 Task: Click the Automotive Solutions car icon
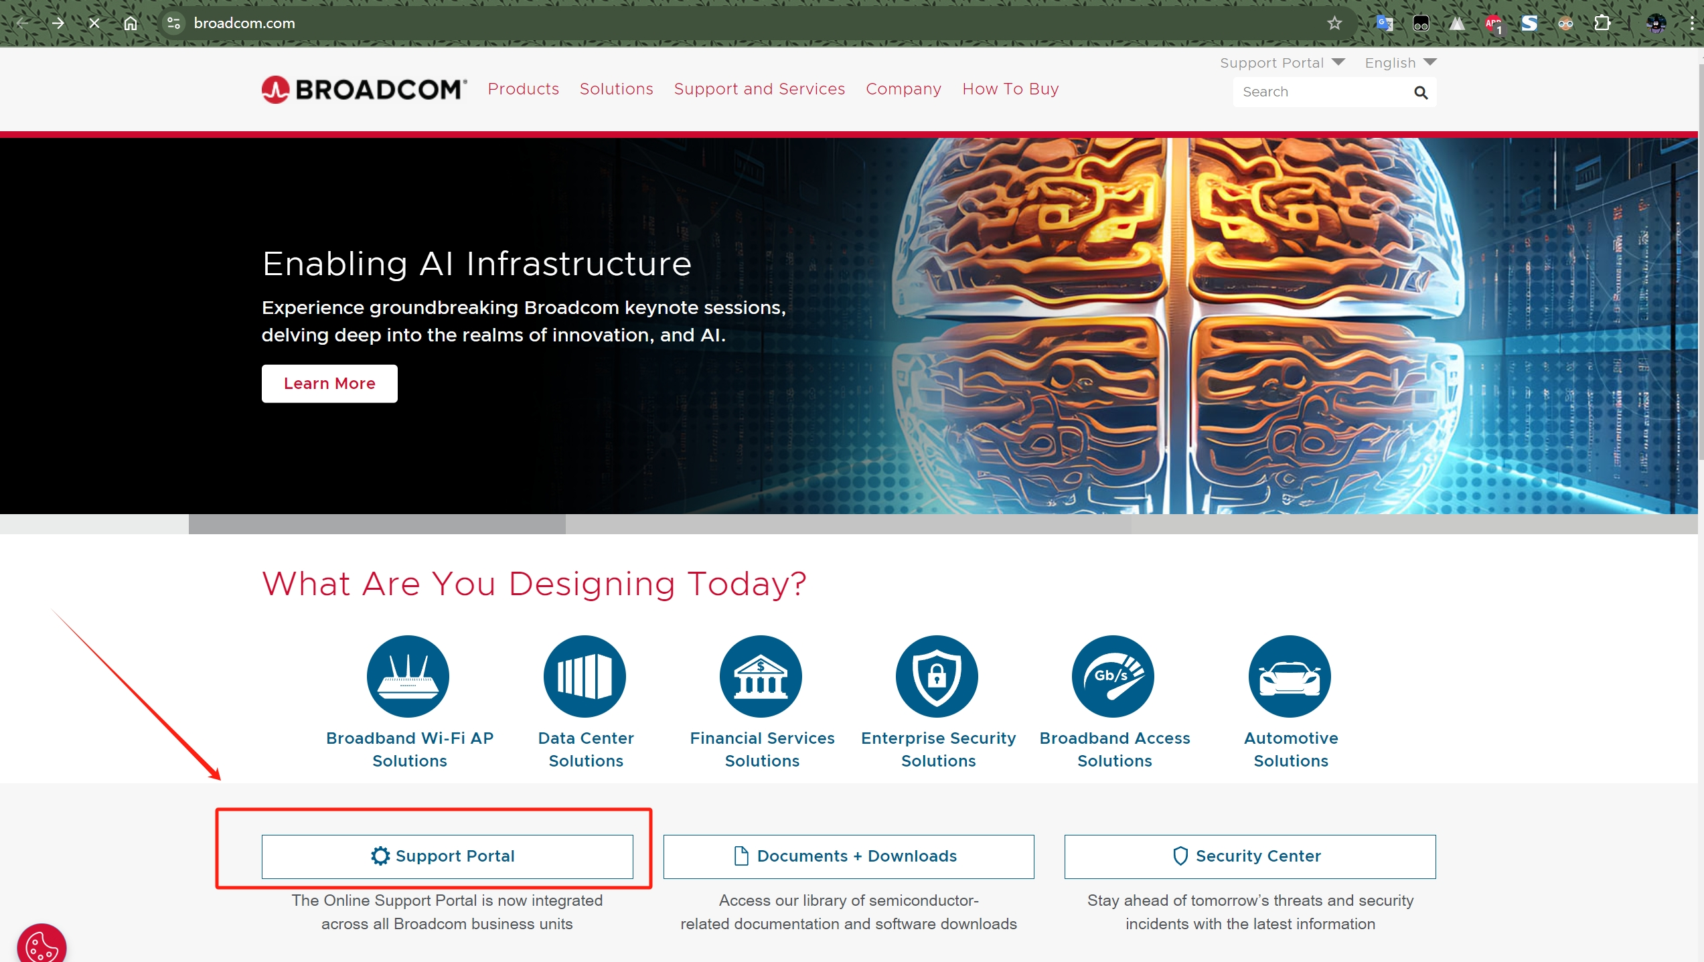1290,675
